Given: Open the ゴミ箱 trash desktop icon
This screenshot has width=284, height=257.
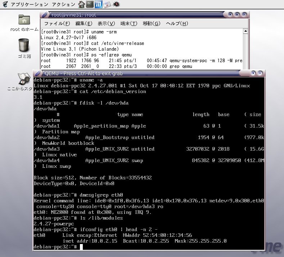Looking at the screenshot, I should tap(24, 48).
